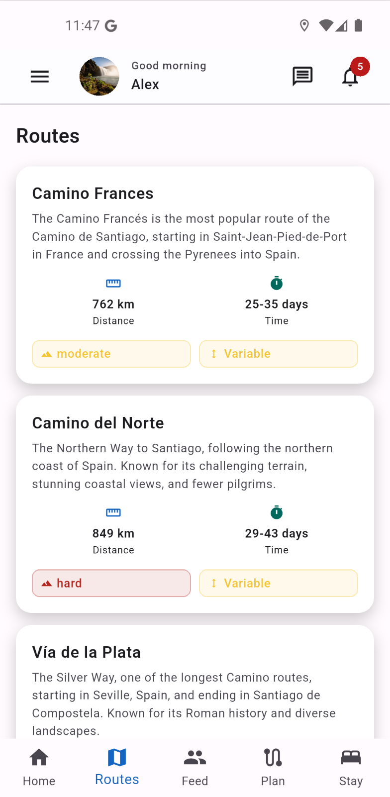Open the Camino Frances route card title
Screen dimensions: 390x797
coord(93,194)
